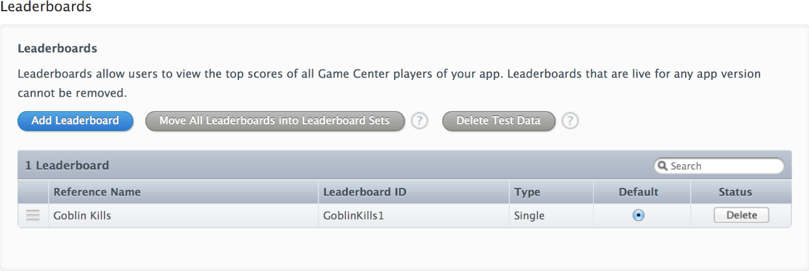Open the Goblin Kills reference name
The width and height of the screenshot is (809, 271).
(83, 216)
